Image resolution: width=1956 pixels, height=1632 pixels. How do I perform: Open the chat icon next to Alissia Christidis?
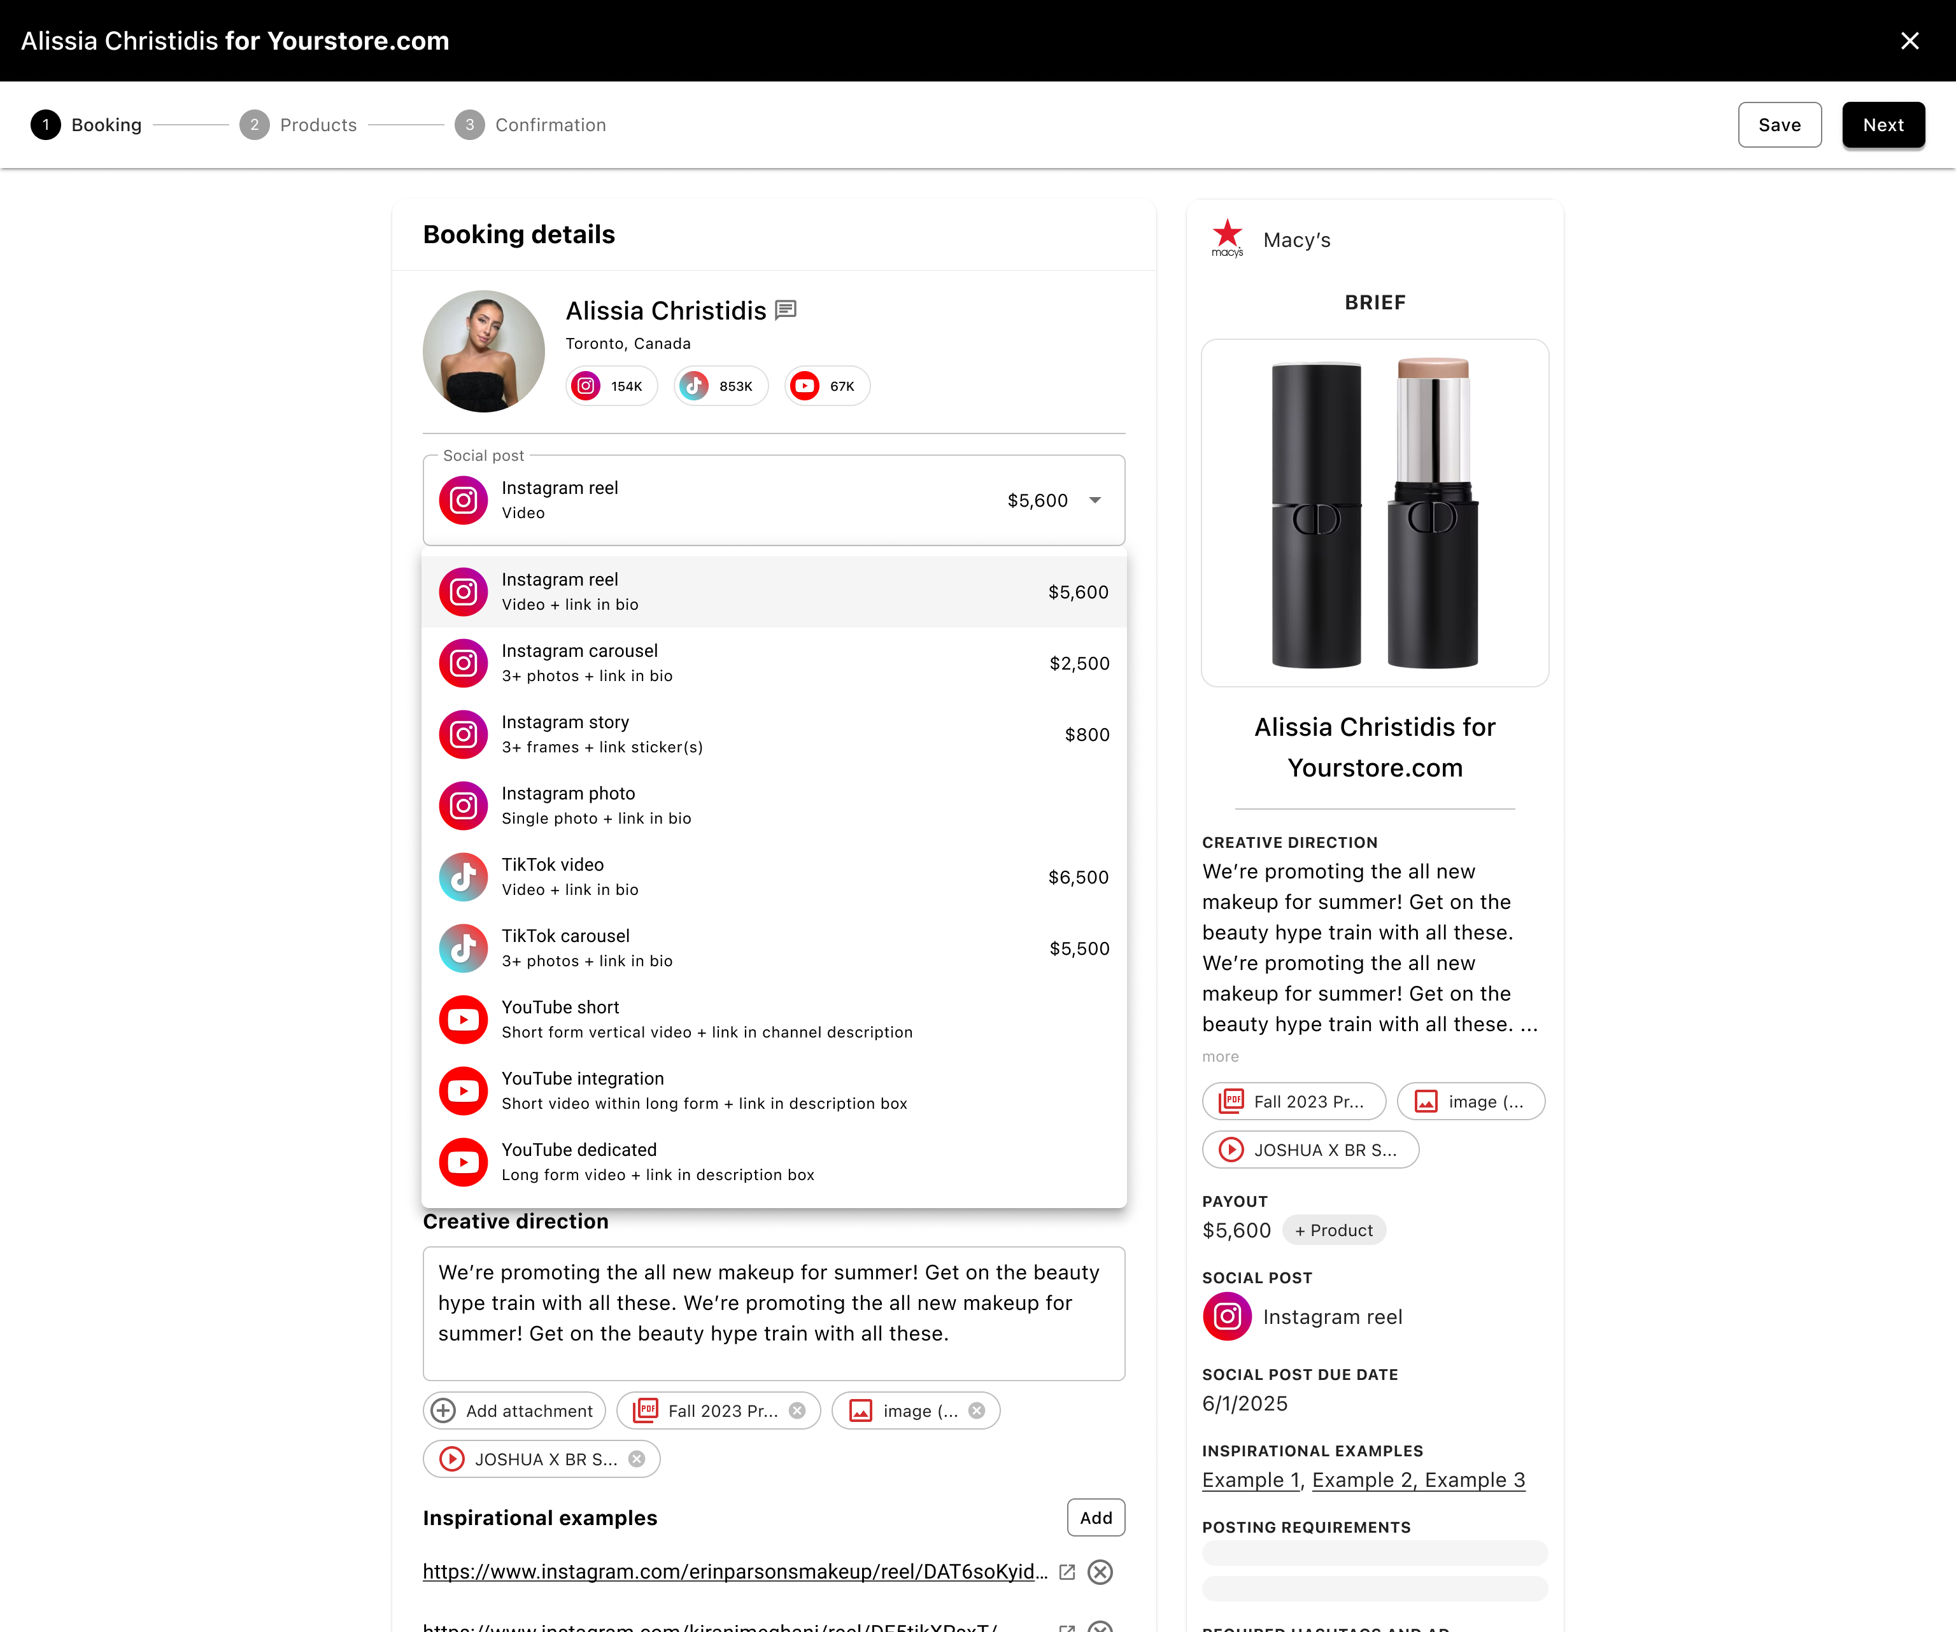[786, 309]
